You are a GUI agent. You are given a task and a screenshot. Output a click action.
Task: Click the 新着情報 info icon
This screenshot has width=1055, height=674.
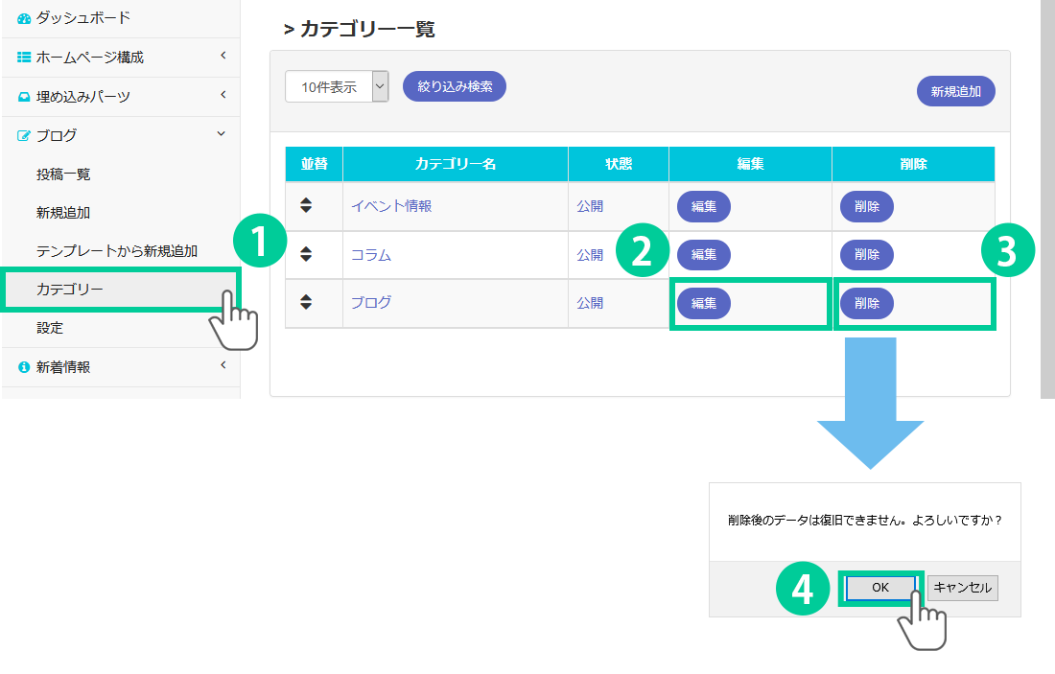coord(24,367)
